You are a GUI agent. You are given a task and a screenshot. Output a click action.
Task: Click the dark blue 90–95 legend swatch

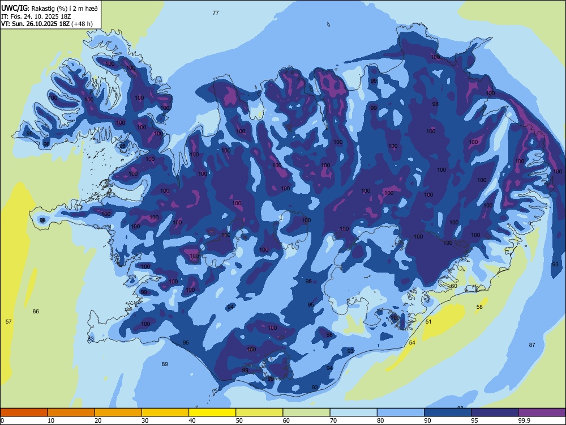(x=448, y=413)
